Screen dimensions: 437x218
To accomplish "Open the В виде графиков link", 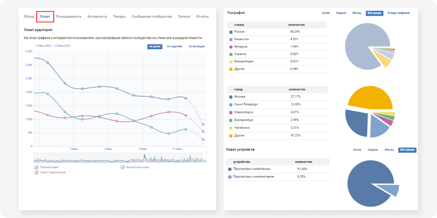I will coord(399,13).
